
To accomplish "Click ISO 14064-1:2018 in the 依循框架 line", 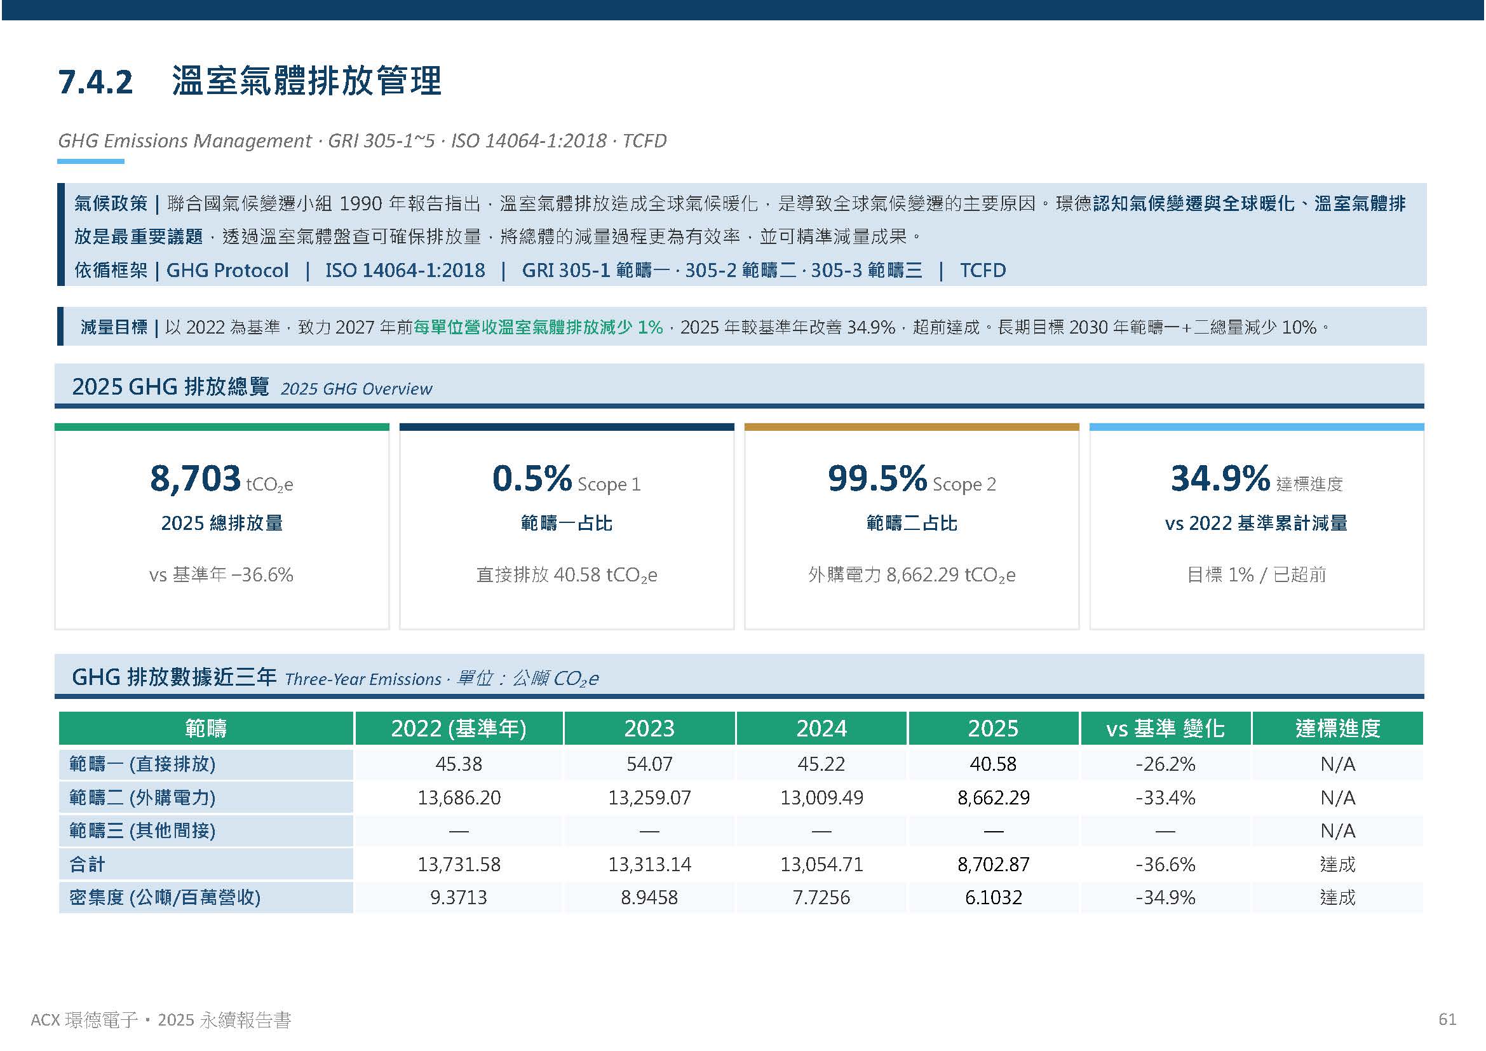I will click(x=405, y=271).
